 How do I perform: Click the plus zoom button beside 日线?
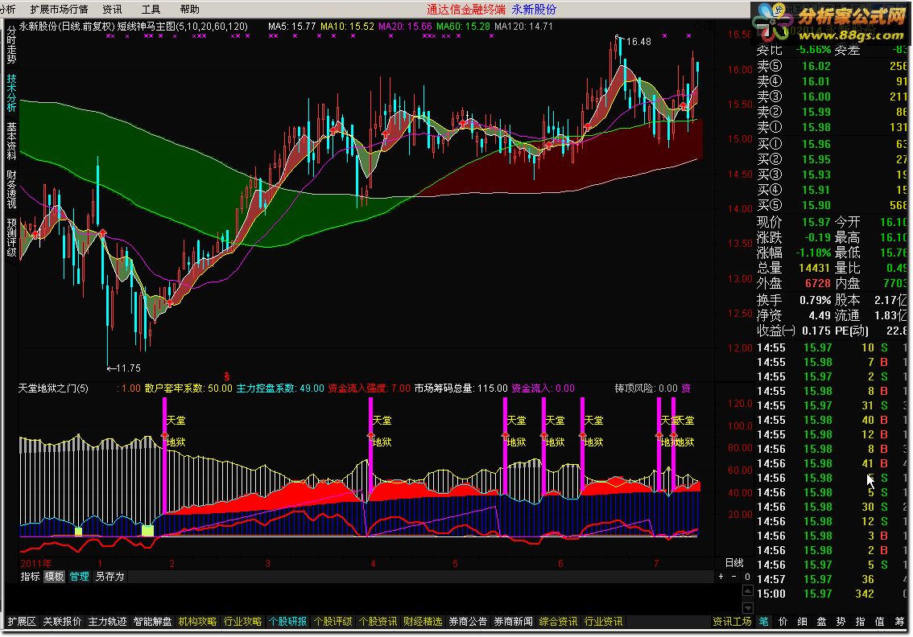point(721,577)
